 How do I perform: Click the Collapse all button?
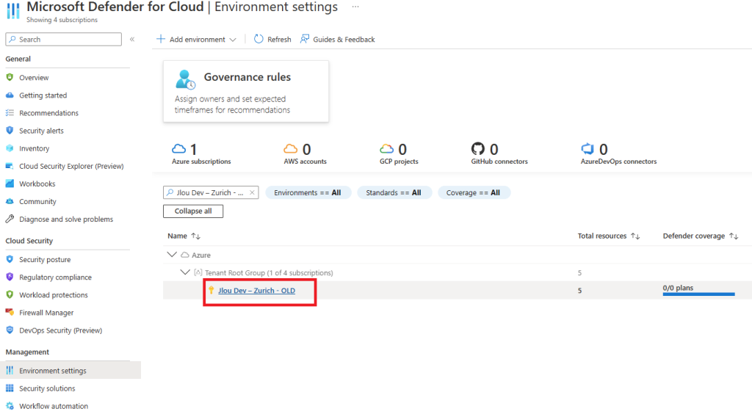(x=193, y=211)
